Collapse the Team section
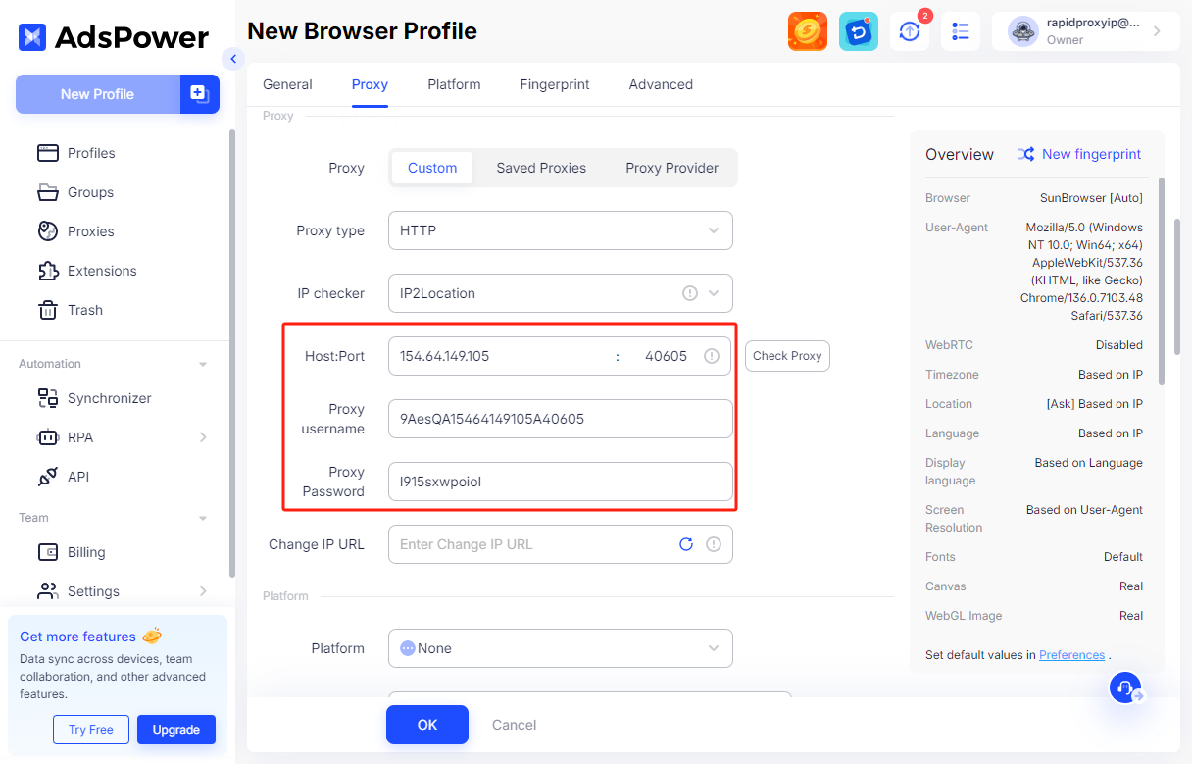The image size is (1192, 764). point(203,518)
